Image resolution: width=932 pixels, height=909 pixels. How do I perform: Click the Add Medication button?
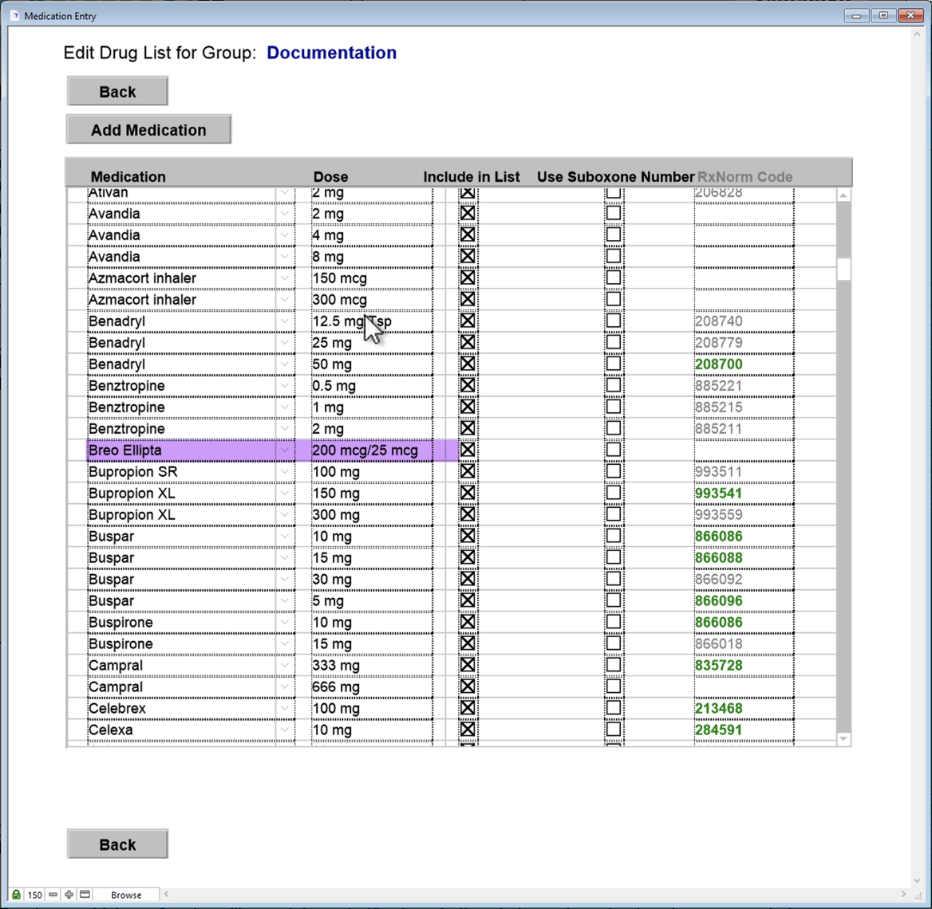148,130
